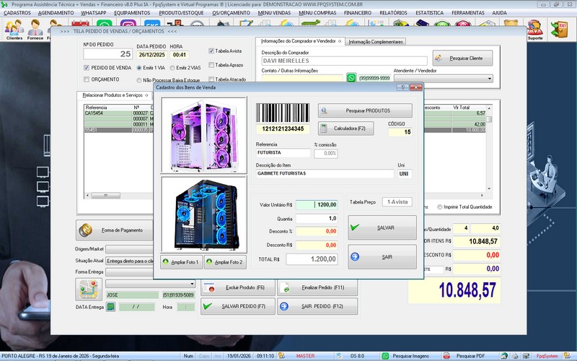The width and height of the screenshot is (577, 361).
Task: Click the computer icon in status bar
Action: click(527, 356)
